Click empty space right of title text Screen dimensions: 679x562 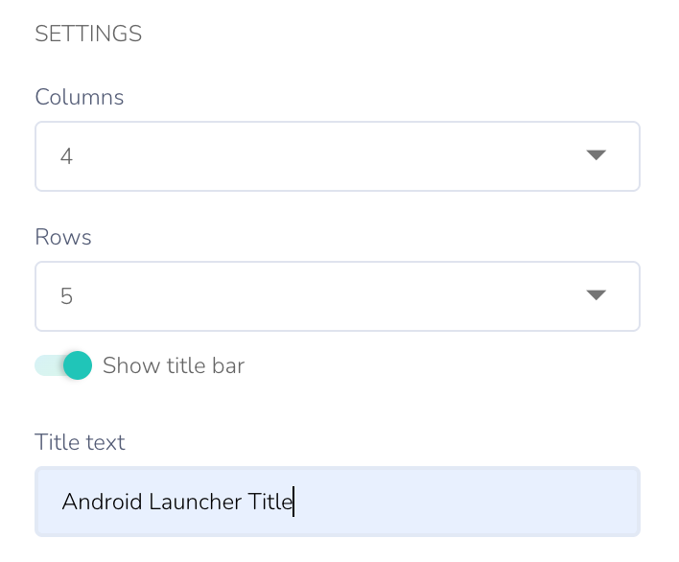460,501
